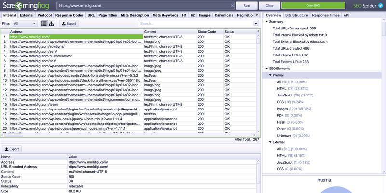Select JavaScript (35) under Internal
Image resolution: width=386 pixels, height=193 pixels.
(x=295, y=95)
